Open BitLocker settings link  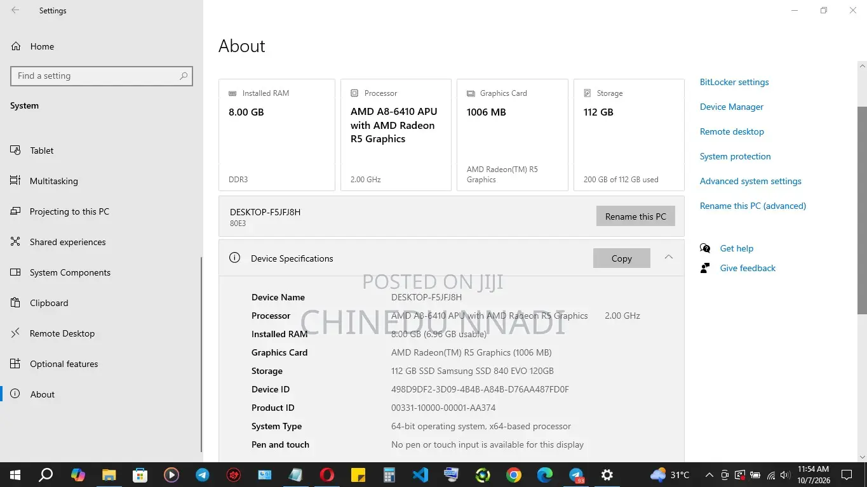point(734,82)
